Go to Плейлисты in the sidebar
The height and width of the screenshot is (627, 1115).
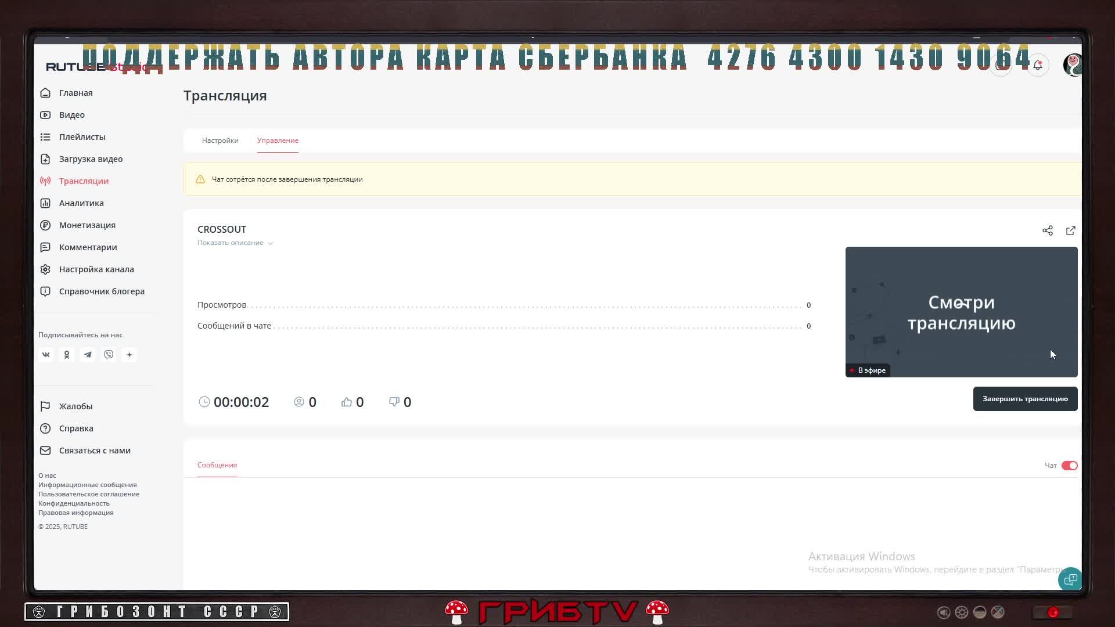point(82,137)
